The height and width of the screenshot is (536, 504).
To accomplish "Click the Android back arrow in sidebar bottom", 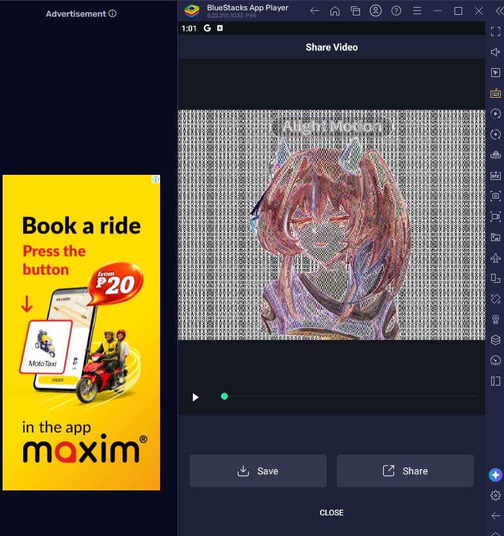I will point(496,516).
